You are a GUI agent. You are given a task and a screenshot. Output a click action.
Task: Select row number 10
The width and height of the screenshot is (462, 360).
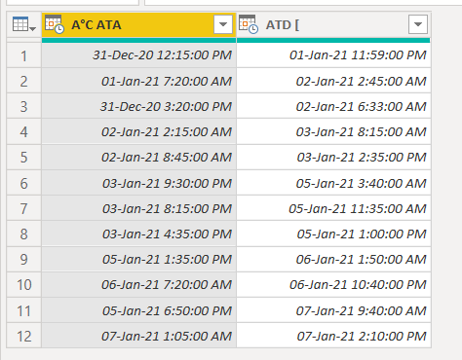tap(23, 285)
